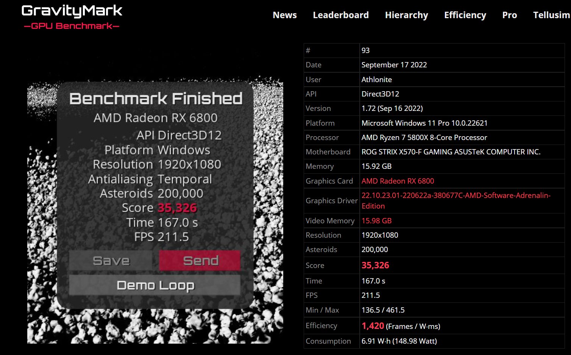The height and width of the screenshot is (355, 571).
Task: Select the user name Athlonite
Action: coord(376,79)
